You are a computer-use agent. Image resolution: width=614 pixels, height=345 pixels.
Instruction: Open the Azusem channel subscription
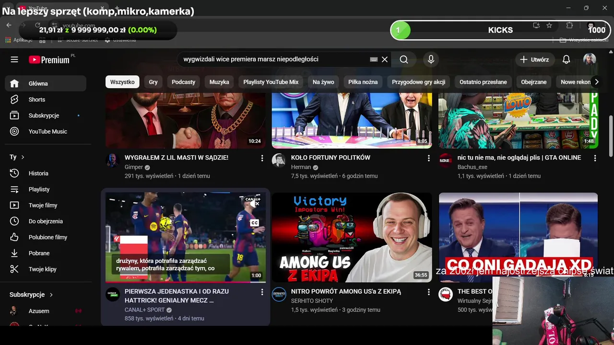click(46, 311)
